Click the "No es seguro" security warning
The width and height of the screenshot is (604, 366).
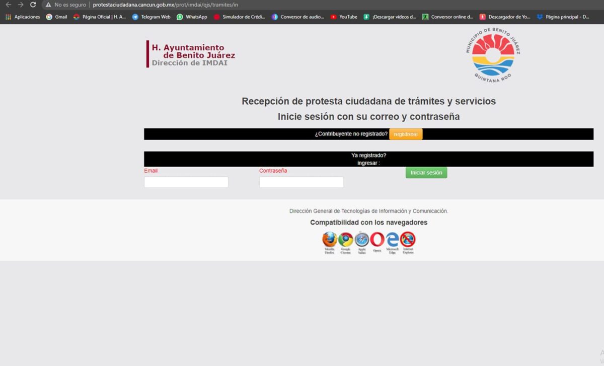click(66, 5)
